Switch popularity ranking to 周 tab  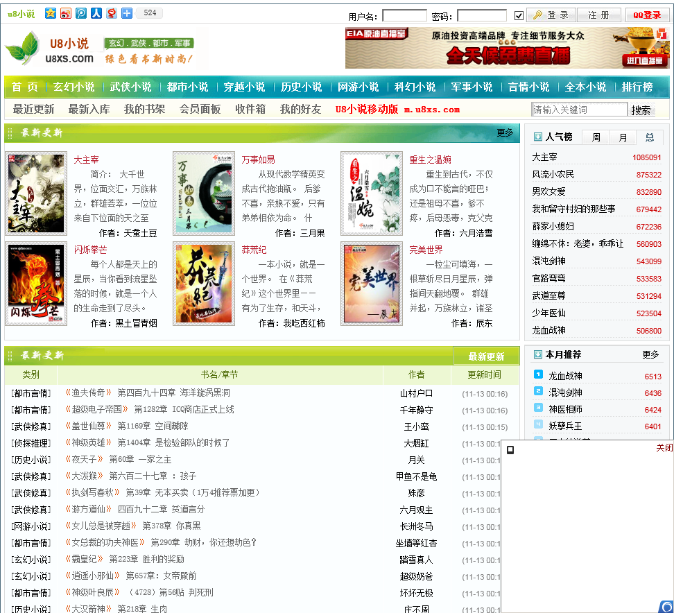point(596,137)
